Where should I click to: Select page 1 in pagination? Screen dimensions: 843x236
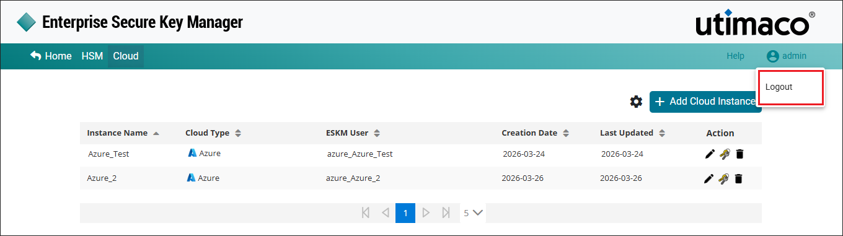(405, 213)
